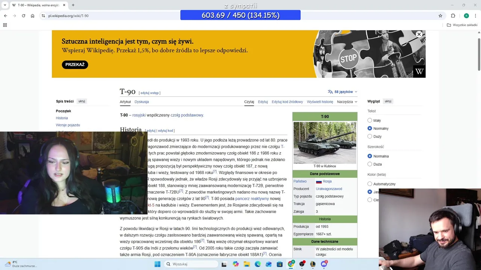The image size is (481, 270).
Task: Switch to Chrome in the taskbar
Action: click(x=291, y=264)
